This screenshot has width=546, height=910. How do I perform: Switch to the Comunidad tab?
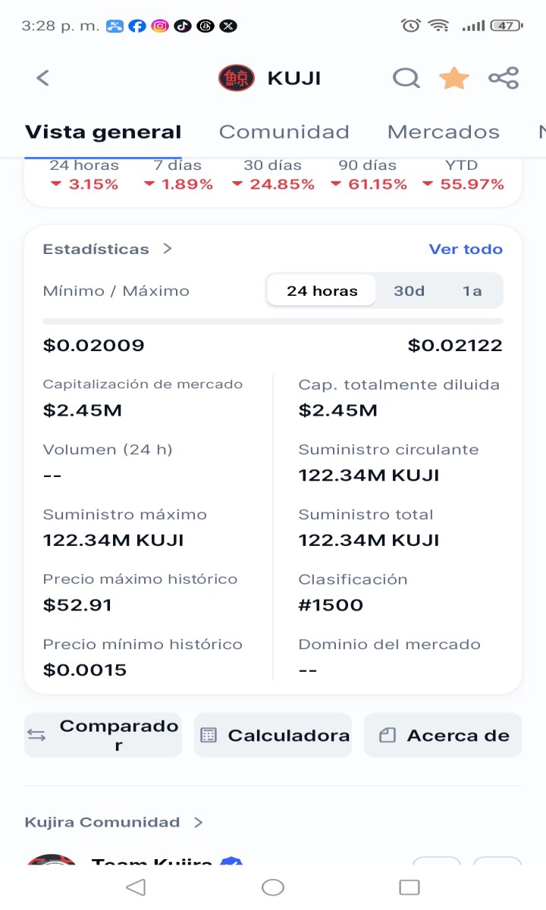[x=284, y=132]
